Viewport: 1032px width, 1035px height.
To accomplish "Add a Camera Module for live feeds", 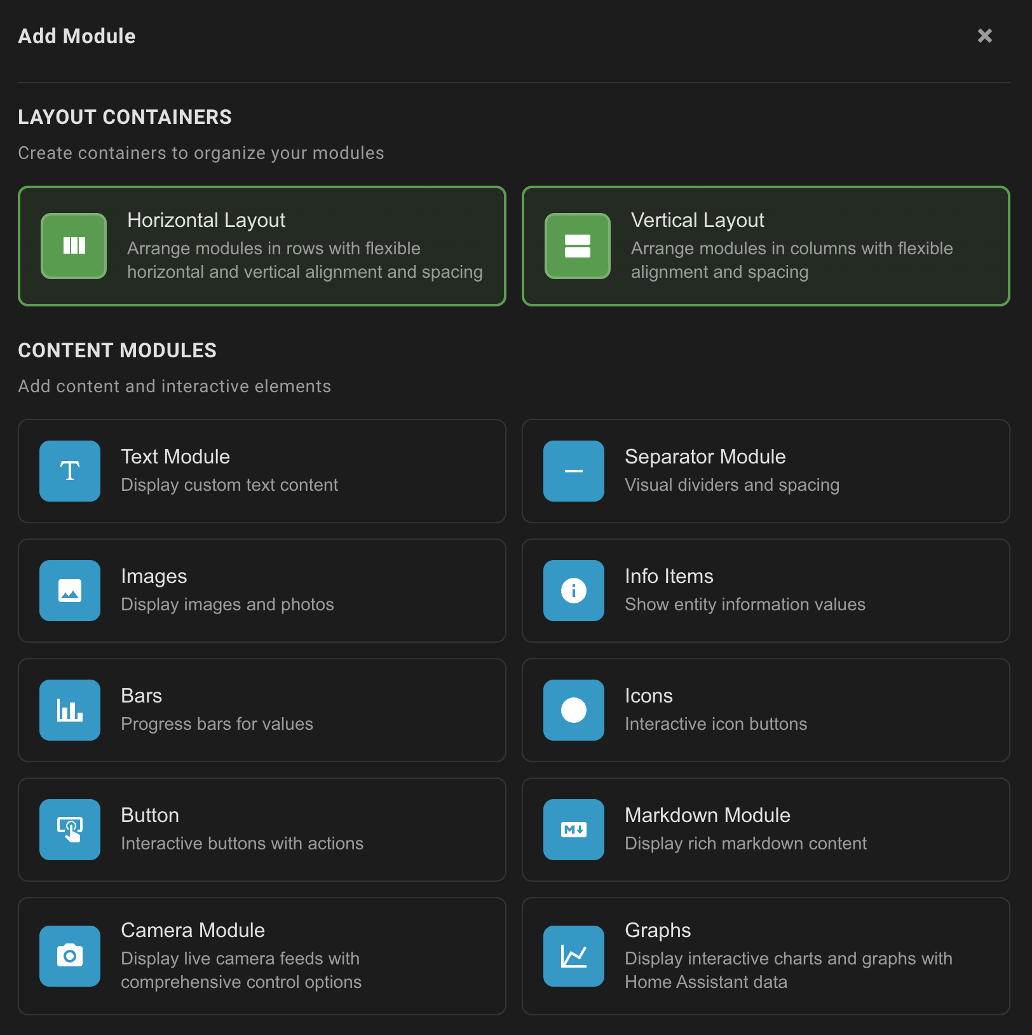I will (x=261, y=956).
